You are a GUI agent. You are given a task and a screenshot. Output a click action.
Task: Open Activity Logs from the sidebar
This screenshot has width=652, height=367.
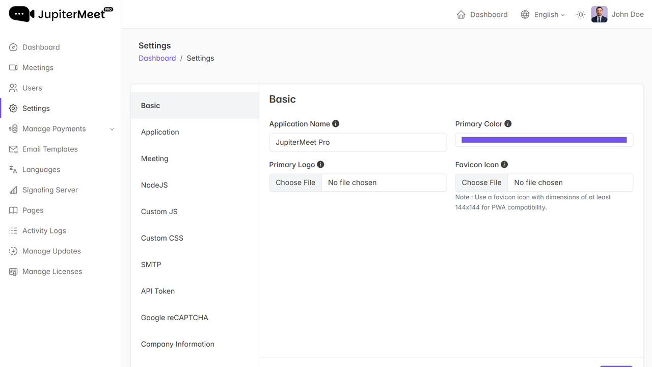44,231
